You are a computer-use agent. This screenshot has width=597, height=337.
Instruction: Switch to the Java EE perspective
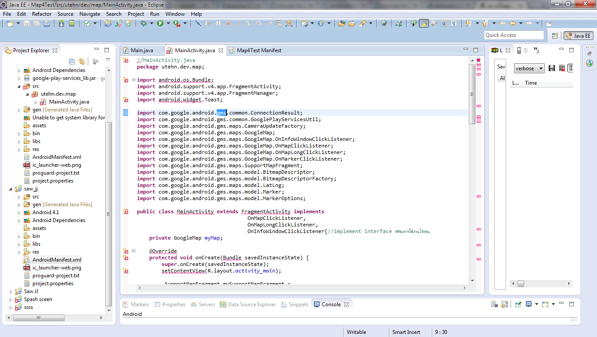point(578,36)
